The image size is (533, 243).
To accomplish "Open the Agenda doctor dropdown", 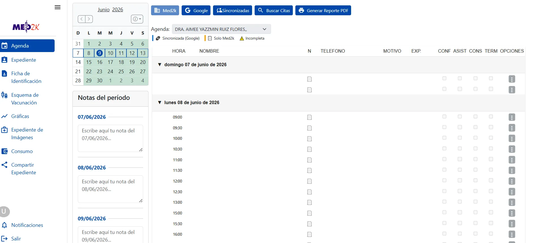I will 221,29.
